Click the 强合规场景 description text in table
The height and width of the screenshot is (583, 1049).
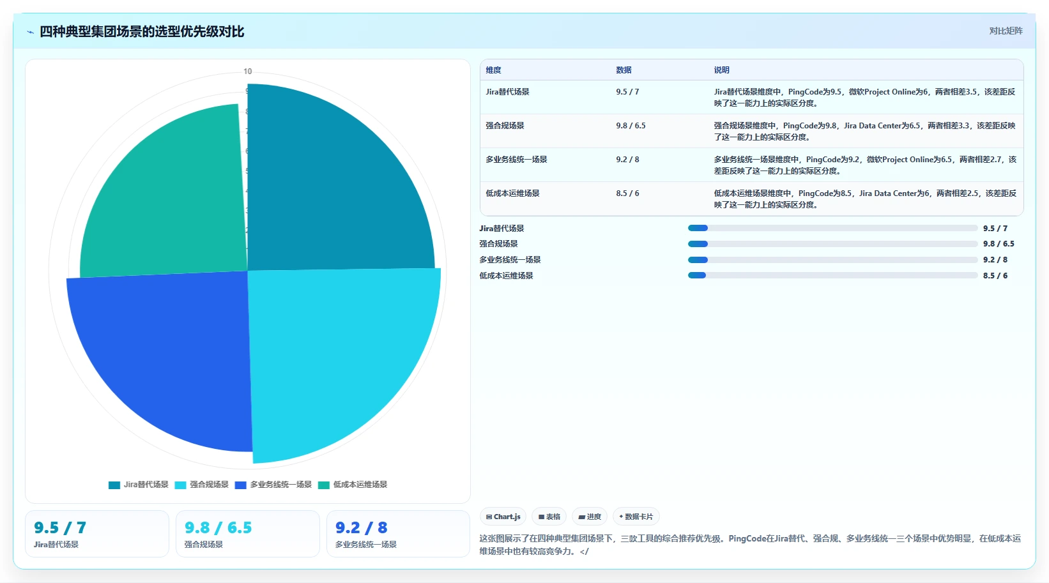pyautogui.click(x=865, y=132)
